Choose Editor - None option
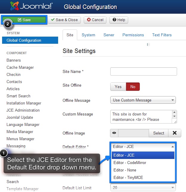This screenshot has height=192, width=186. pos(143,170)
